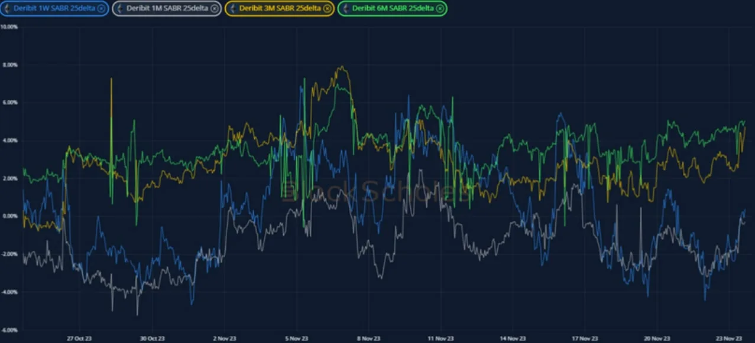Click the 27 Oct 23 date label
The image size is (755, 343).
point(79,338)
